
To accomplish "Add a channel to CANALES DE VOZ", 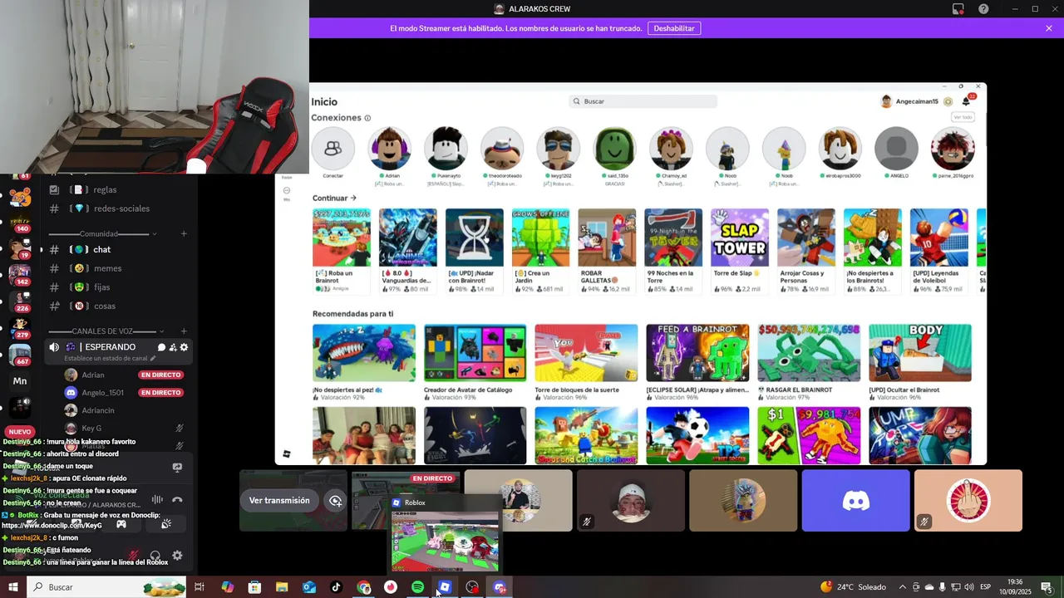I will (x=184, y=331).
